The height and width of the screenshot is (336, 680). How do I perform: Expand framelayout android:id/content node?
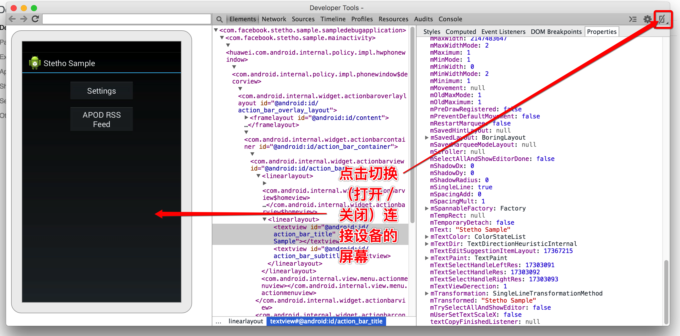(246, 118)
